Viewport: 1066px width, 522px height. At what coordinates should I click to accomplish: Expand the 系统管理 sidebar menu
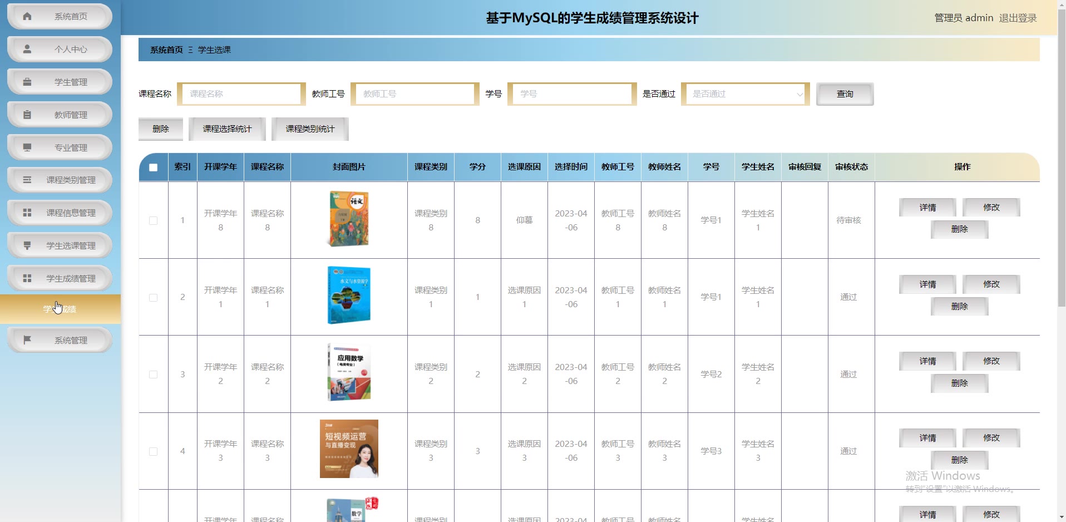pyautogui.click(x=60, y=340)
